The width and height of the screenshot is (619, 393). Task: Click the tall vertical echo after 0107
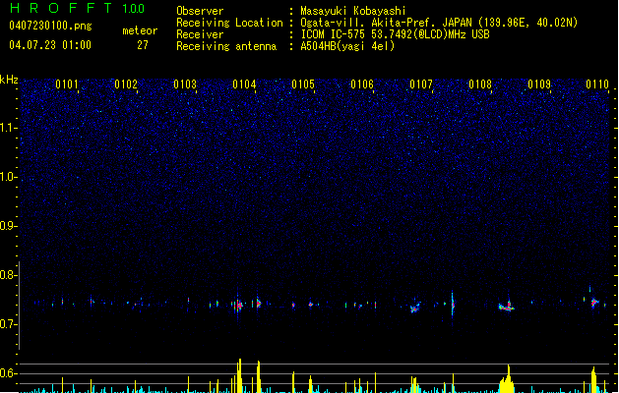[x=453, y=304]
